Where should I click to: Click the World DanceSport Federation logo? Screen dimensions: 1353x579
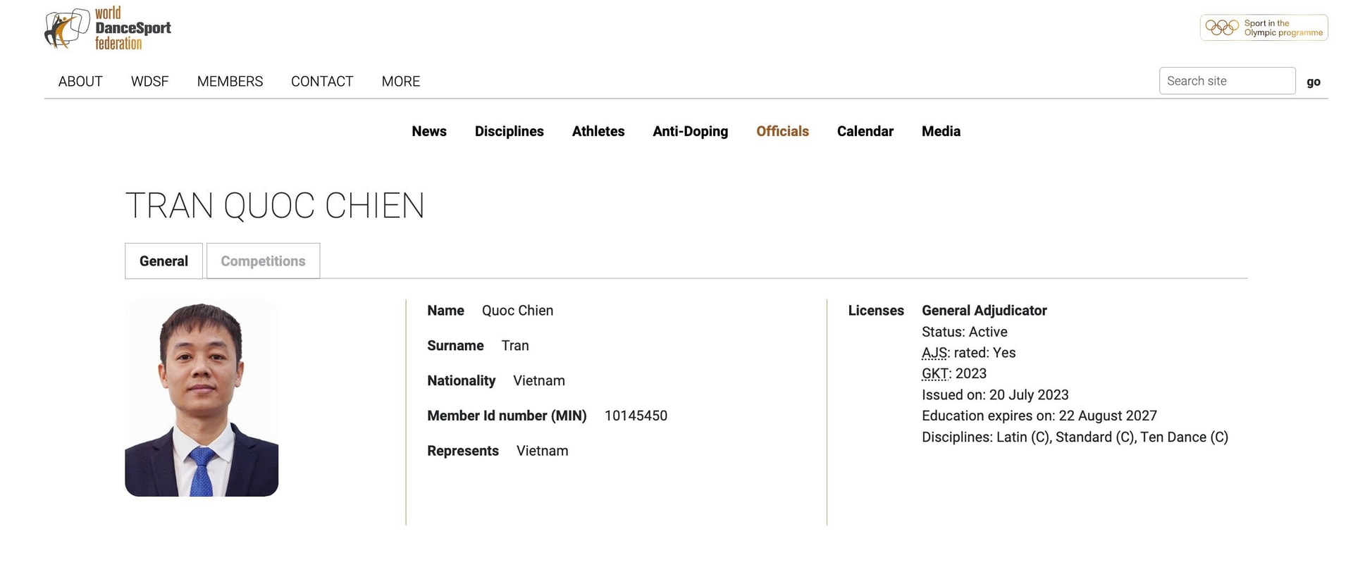click(x=108, y=28)
